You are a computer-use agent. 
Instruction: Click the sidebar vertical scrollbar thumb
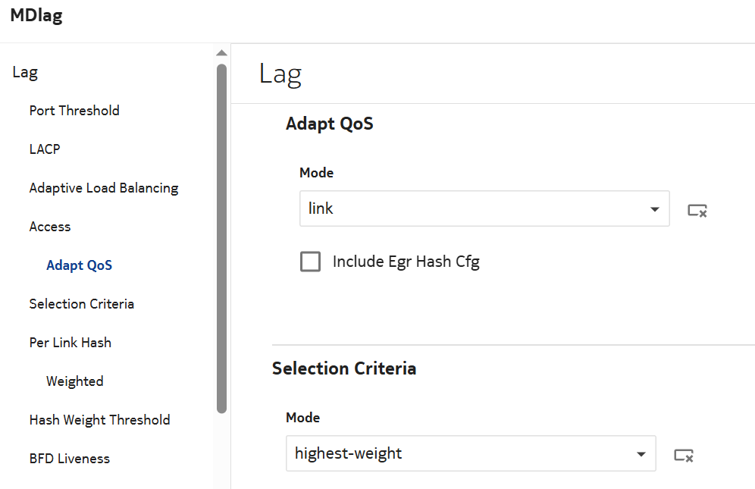click(x=221, y=235)
